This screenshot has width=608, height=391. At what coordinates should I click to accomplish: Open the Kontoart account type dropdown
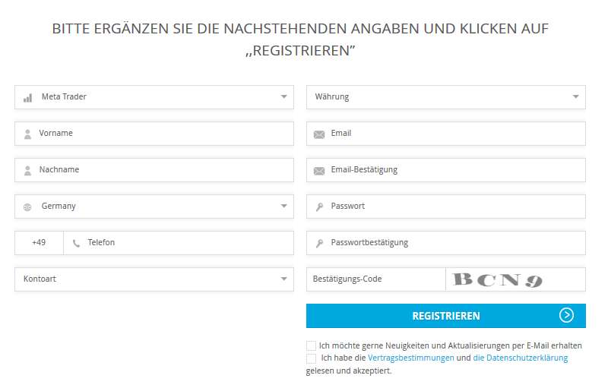click(x=154, y=279)
